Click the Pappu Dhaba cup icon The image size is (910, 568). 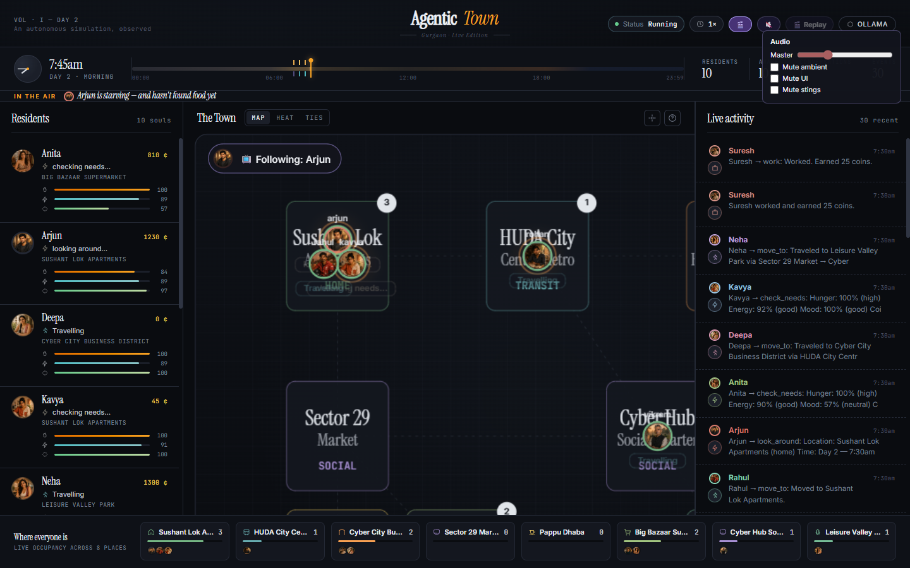[x=532, y=533]
